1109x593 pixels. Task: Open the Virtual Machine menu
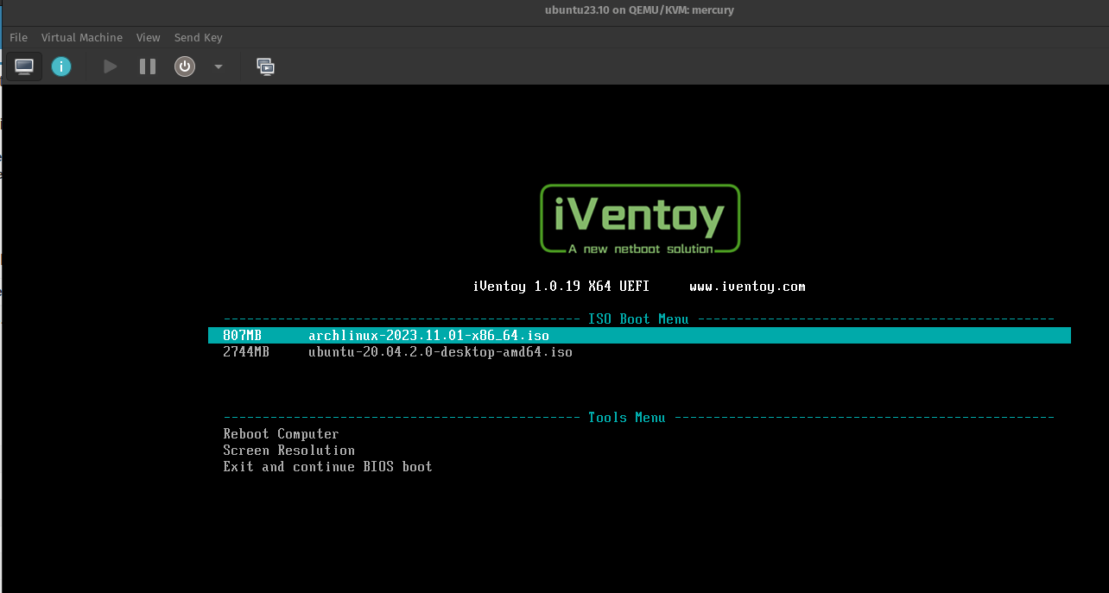(82, 37)
